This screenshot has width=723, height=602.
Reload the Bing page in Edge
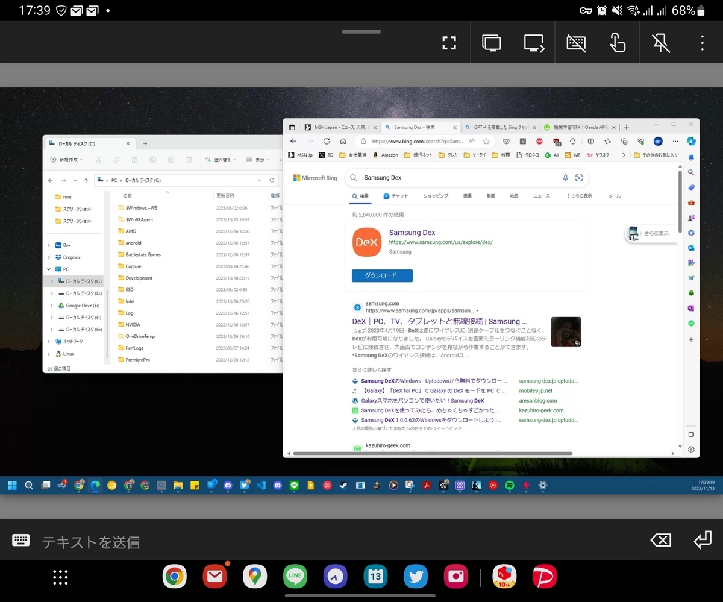327,141
